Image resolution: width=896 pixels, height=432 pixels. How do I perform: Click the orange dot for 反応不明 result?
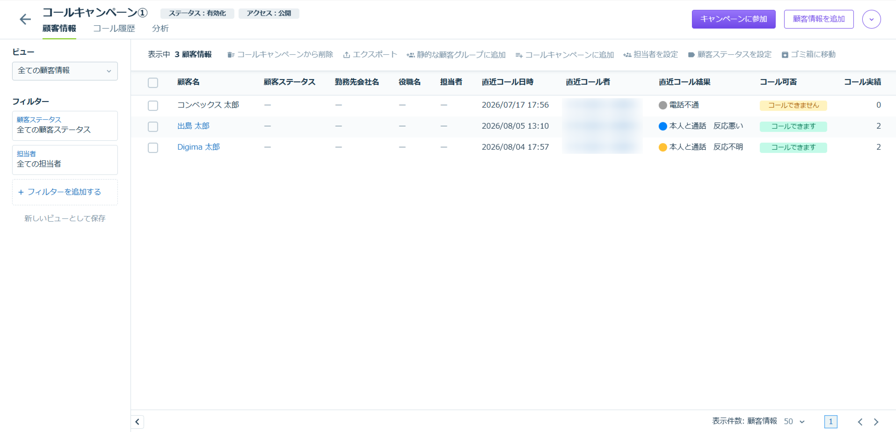[663, 147]
